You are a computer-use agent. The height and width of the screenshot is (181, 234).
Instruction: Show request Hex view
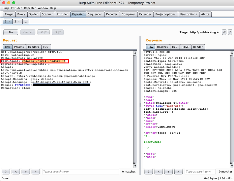[x=46, y=47]
